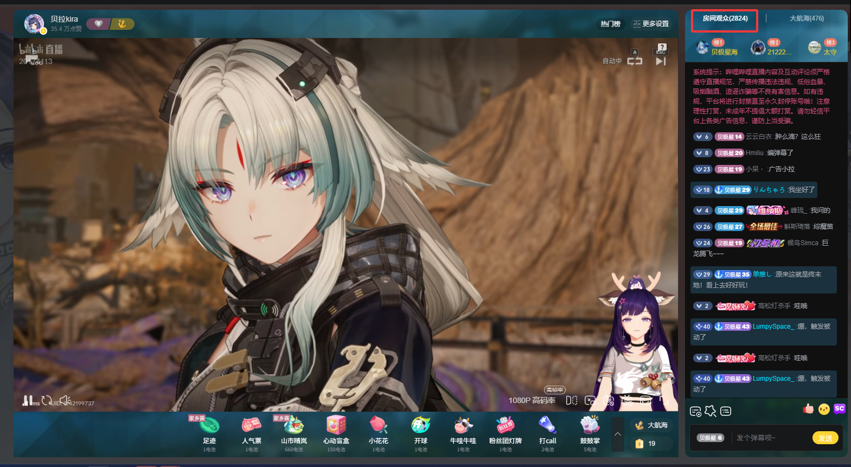Click username LumpySpace_ in the first message
Screen dimensions: 851x467
tap(773, 327)
